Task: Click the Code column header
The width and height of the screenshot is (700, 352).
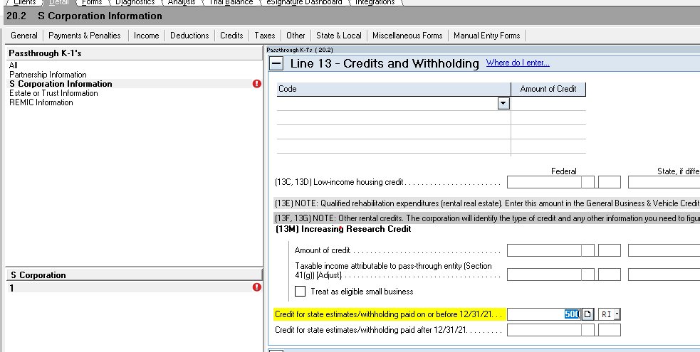Action: (x=394, y=89)
